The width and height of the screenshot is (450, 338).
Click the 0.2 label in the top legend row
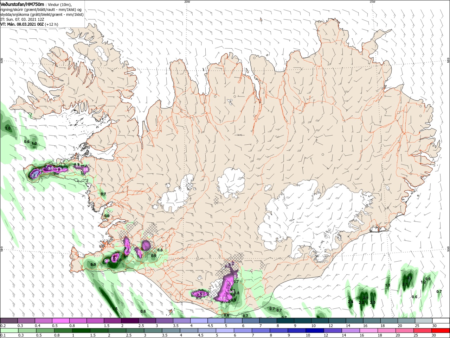coord(3,326)
